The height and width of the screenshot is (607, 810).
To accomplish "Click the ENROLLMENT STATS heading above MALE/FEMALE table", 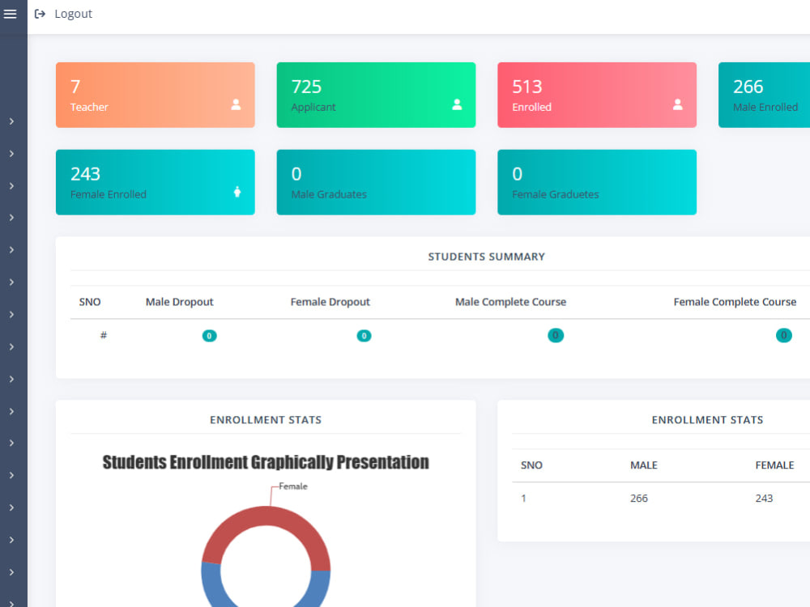I will pos(707,419).
